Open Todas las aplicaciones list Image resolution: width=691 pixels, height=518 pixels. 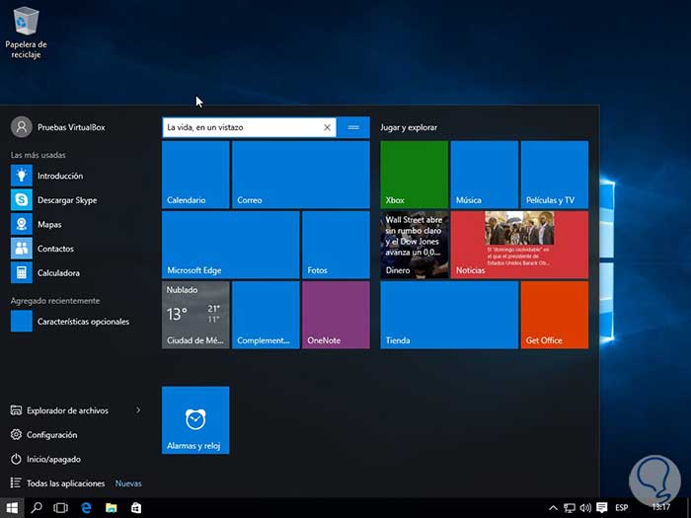click(65, 483)
